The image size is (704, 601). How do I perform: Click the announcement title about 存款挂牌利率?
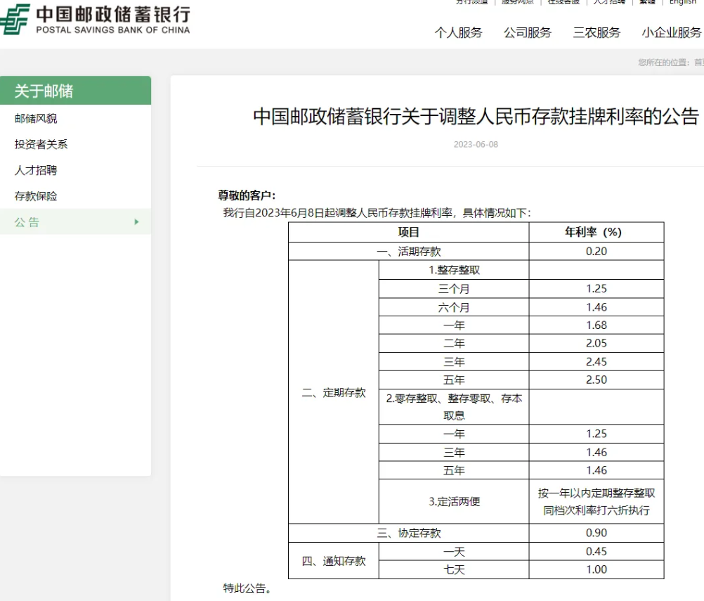tap(476, 117)
